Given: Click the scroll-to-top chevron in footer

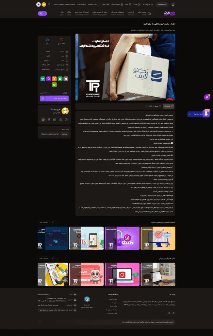Looking at the screenshot, I should tap(39, 322).
